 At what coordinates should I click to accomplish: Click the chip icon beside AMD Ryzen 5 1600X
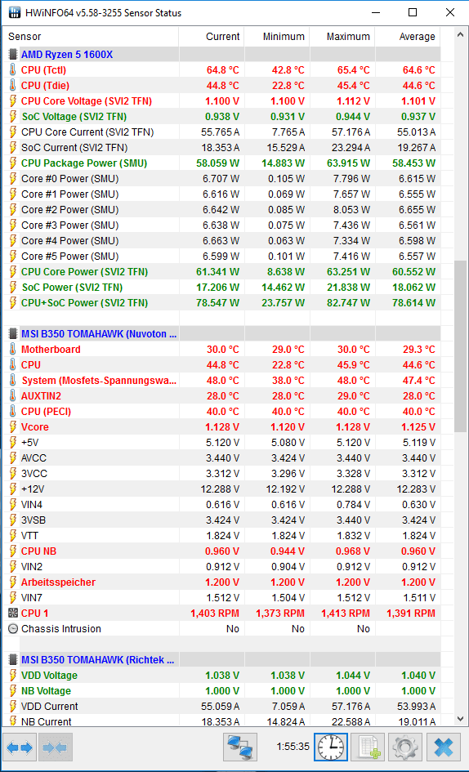click(13, 55)
